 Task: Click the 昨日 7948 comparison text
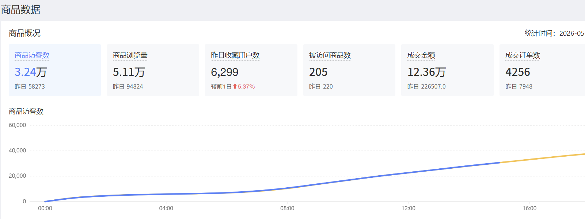coord(519,87)
